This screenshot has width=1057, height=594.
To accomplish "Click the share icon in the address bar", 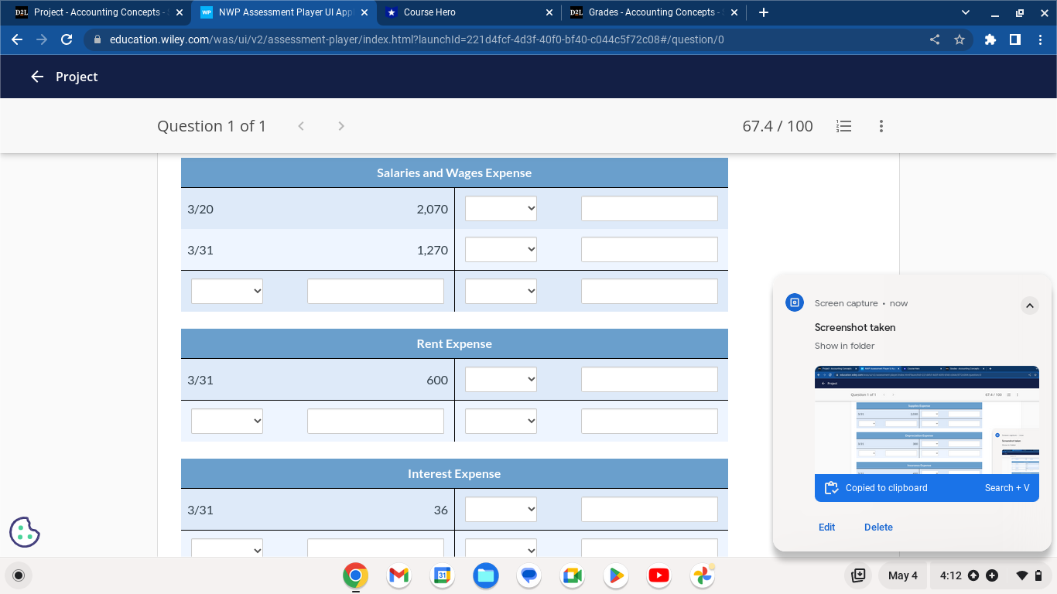I will coord(934,39).
